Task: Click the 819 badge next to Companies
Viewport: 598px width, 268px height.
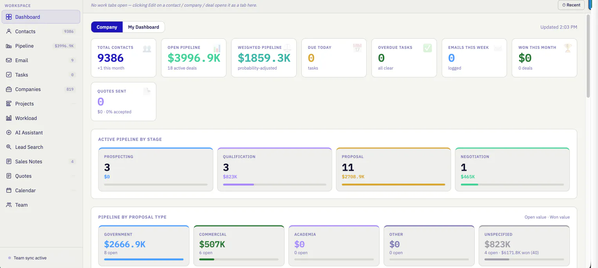Action: tap(70, 89)
